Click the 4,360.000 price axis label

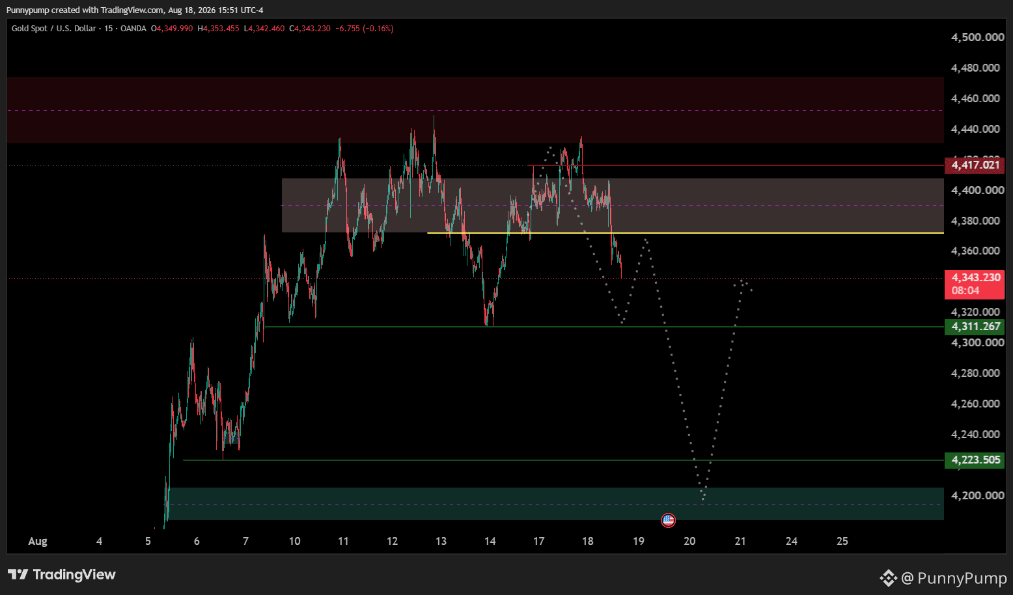coord(975,251)
